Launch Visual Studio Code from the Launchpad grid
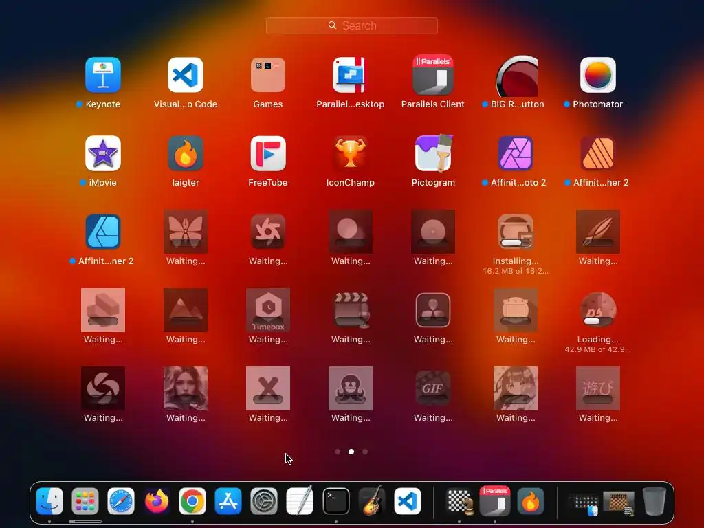The height and width of the screenshot is (528, 704). (186, 75)
